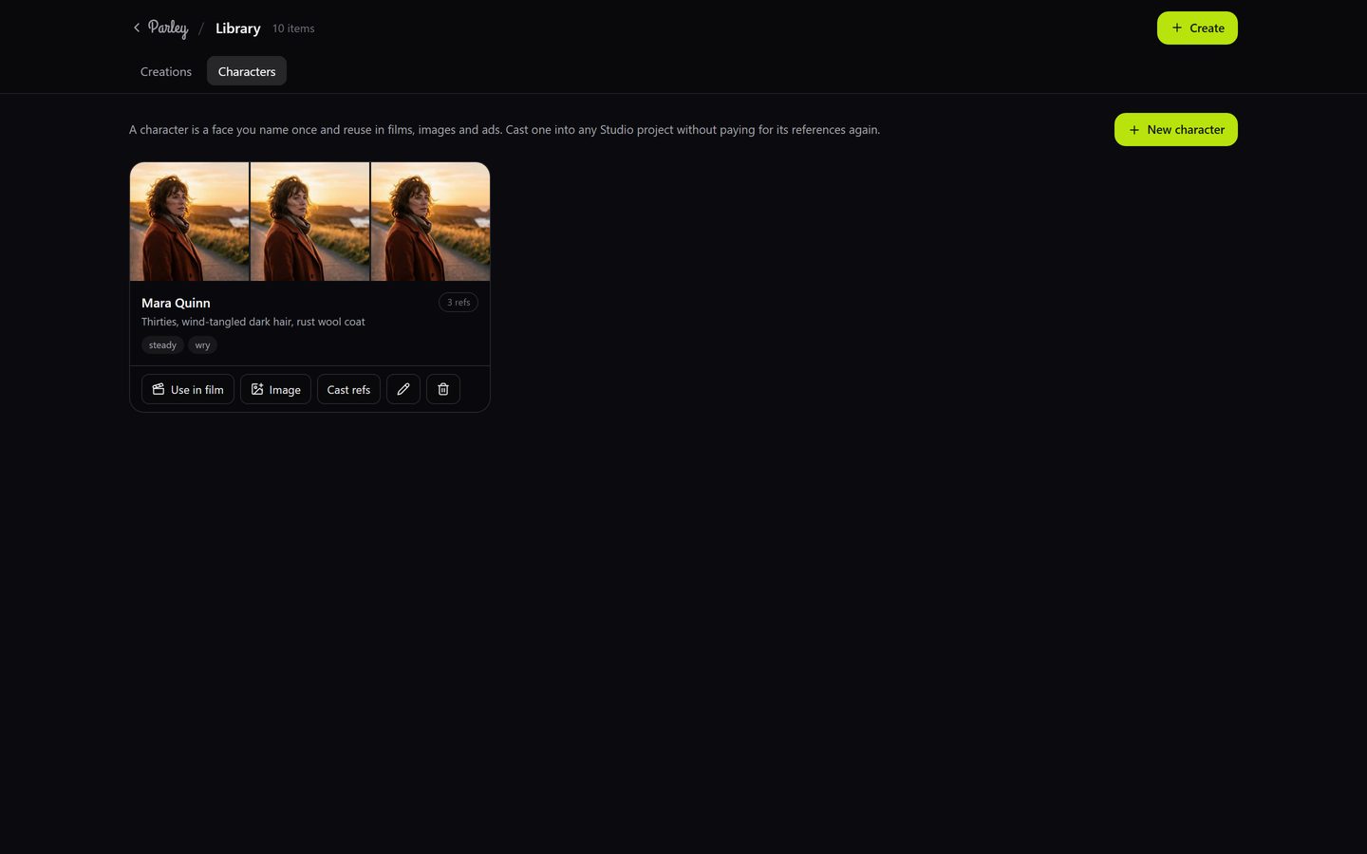Image resolution: width=1367 pixels, height=854 pixels.
Task: Click the explanation text about characters
Action: [504, 129]
